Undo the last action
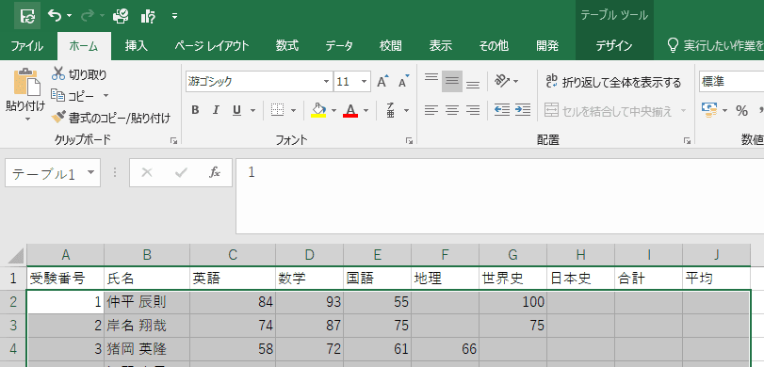Image resolution: width=764 pixels, height=367 pixels. [54, 16]
